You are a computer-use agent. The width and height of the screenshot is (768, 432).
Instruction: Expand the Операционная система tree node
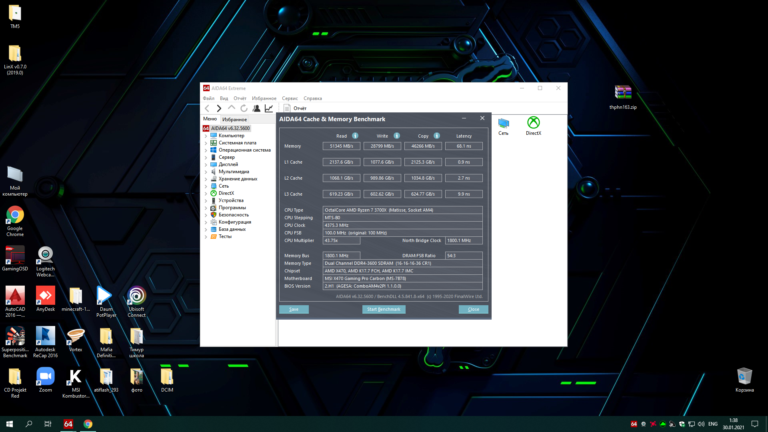point(206,150)
